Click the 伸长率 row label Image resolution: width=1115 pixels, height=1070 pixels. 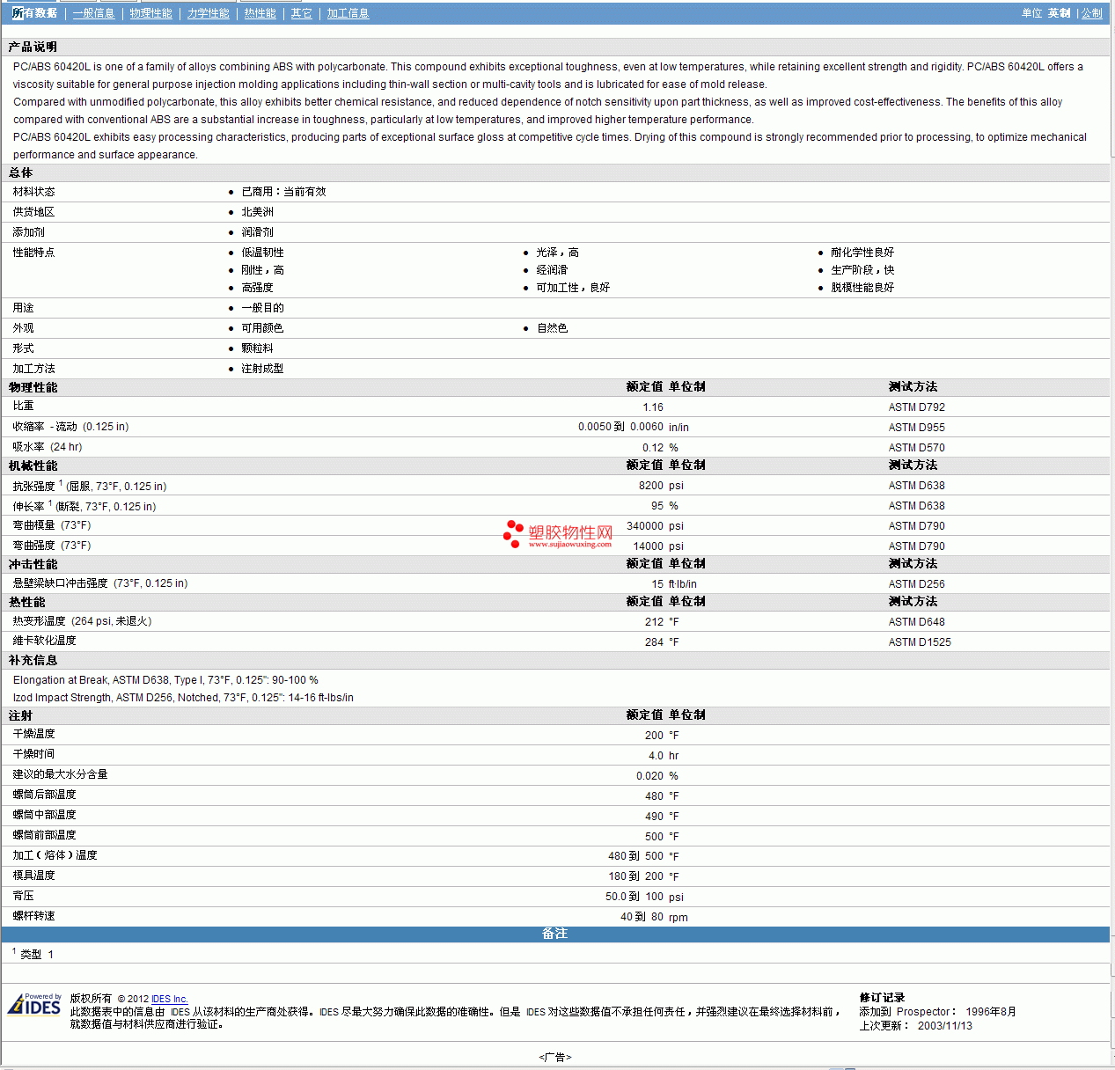[84, 506]
